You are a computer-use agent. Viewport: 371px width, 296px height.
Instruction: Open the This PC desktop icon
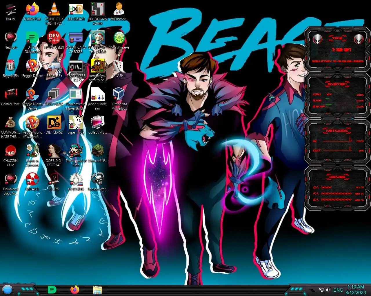tap(11, 12)
